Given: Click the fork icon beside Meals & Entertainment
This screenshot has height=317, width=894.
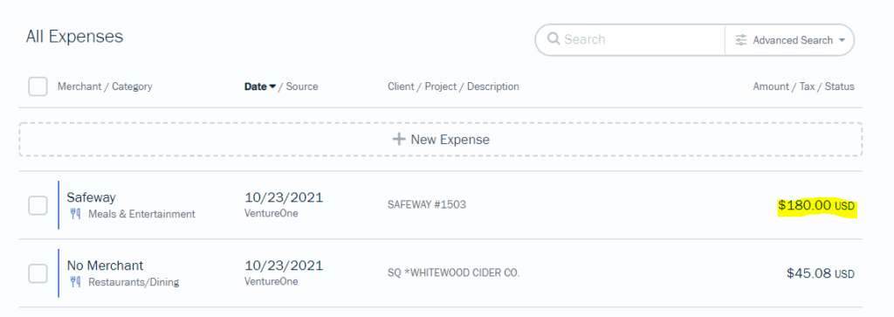Looking at the screenshot, I should tap(75, 214).
